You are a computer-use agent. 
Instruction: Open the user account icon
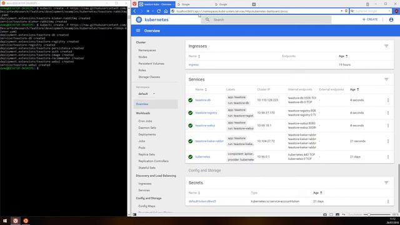click(391, 19)
